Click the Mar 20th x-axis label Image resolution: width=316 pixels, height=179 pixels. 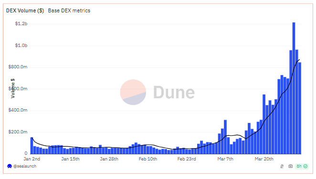264,159
